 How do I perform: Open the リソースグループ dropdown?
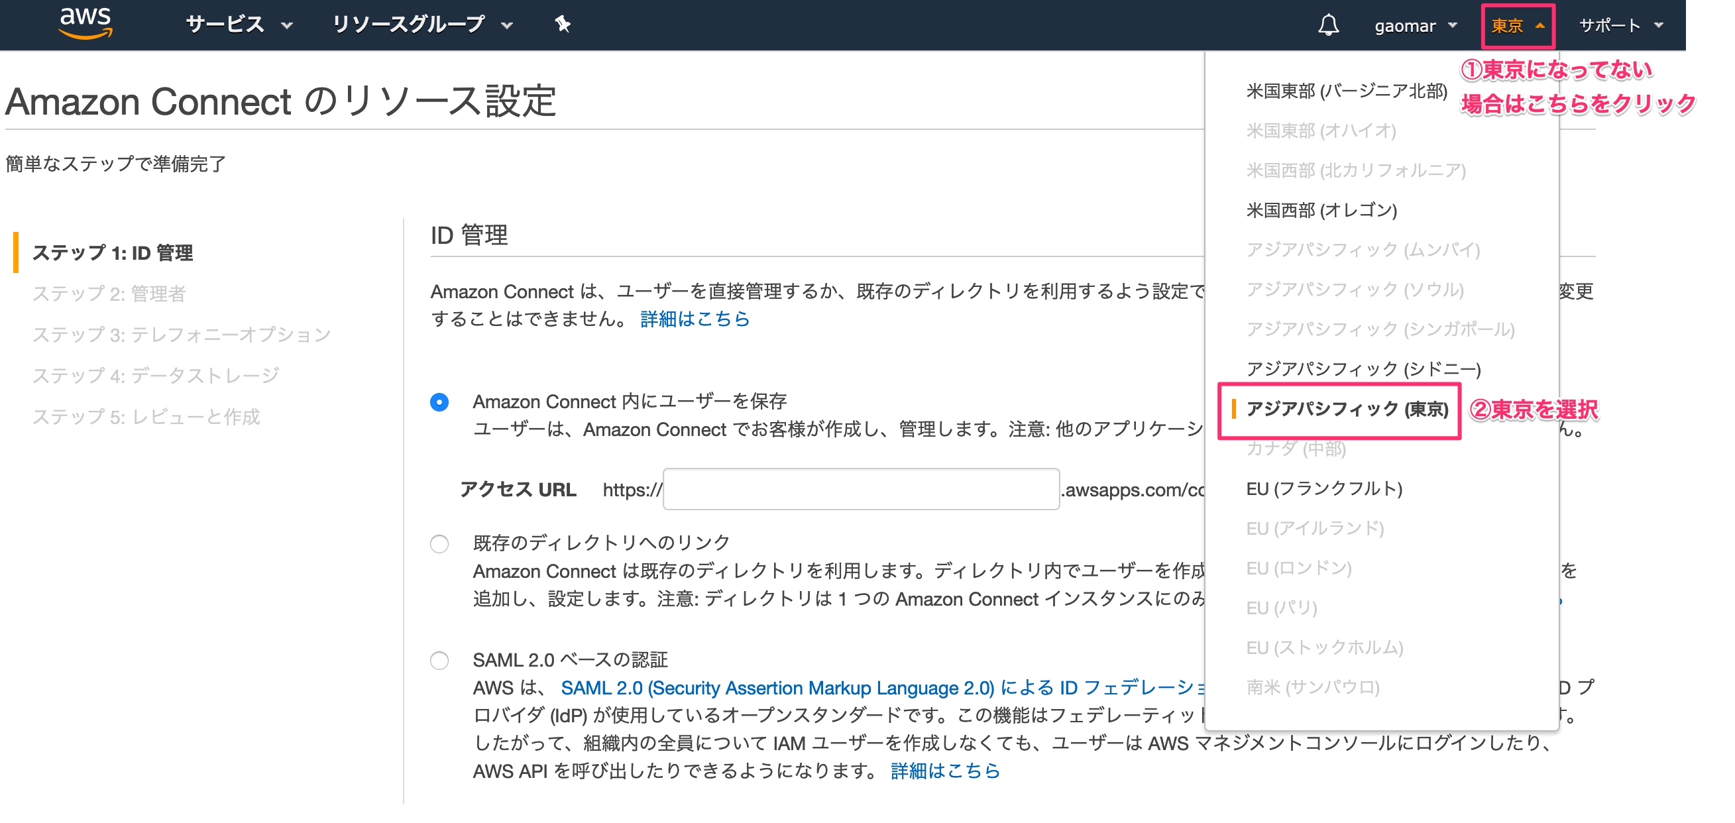[421, 25]
